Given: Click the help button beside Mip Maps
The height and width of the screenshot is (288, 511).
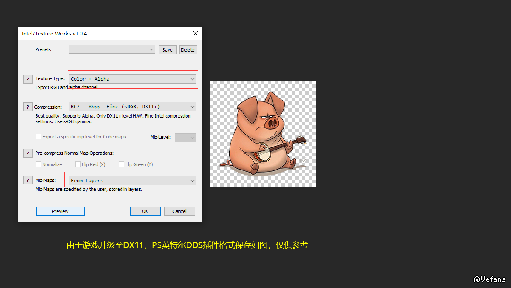Looking at the screenshot, I should point(28,181).
